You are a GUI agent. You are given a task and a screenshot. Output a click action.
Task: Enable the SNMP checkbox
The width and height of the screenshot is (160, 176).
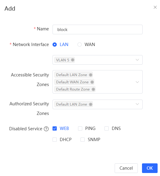coord(83,140)
